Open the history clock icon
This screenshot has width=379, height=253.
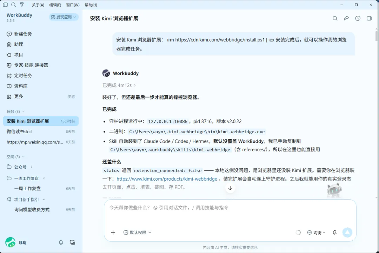358,18
